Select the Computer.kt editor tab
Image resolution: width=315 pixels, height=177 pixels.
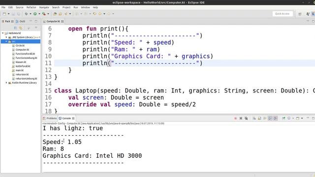point(54,21)
